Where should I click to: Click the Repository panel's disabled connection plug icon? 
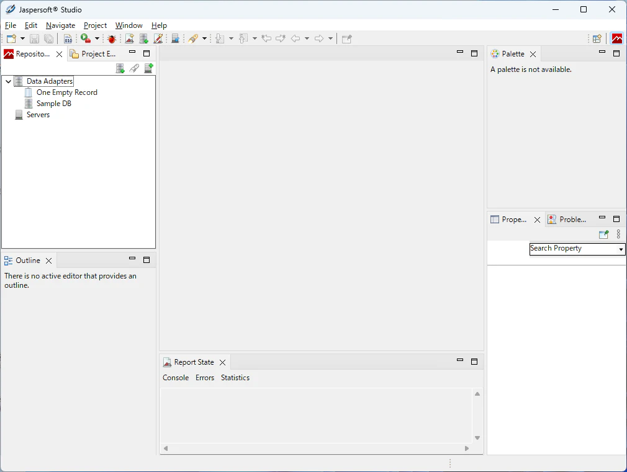point(134,68)
